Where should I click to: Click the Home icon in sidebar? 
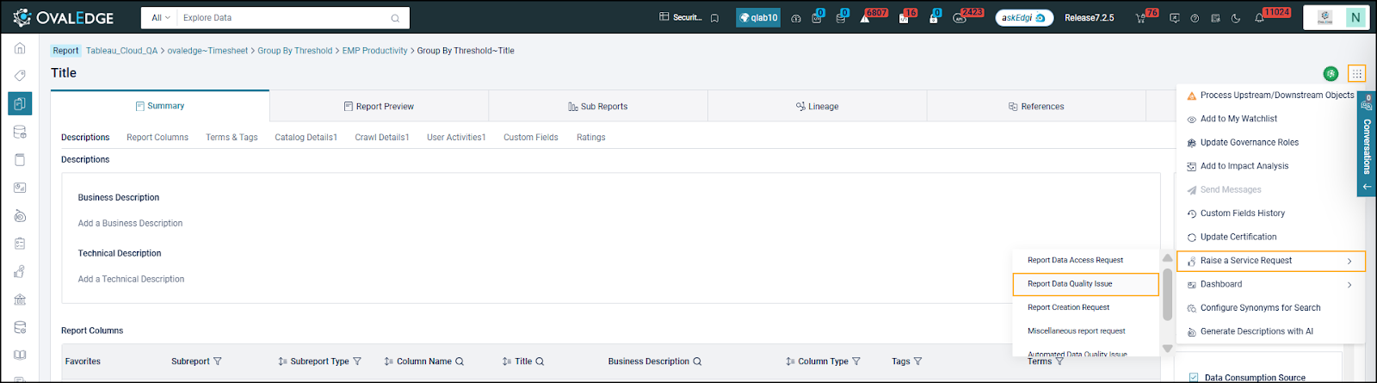pyautogui.click(x=20, y=48)
